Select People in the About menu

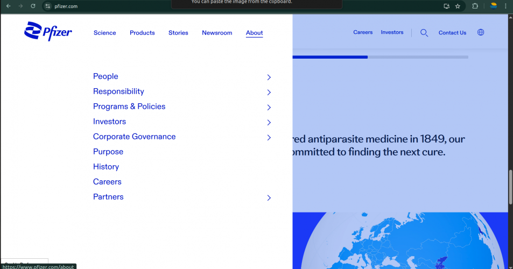pos(106,76)
